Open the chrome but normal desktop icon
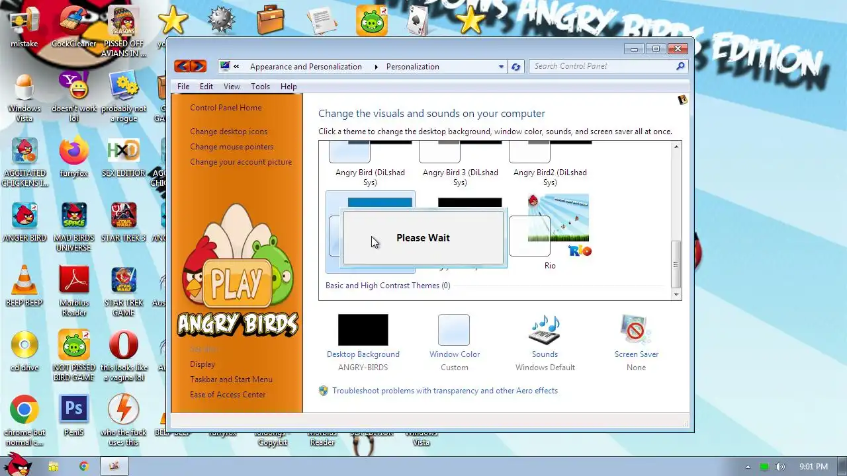Image resolution: width=847 pixels, height=476 pixels. pos(24,420)
